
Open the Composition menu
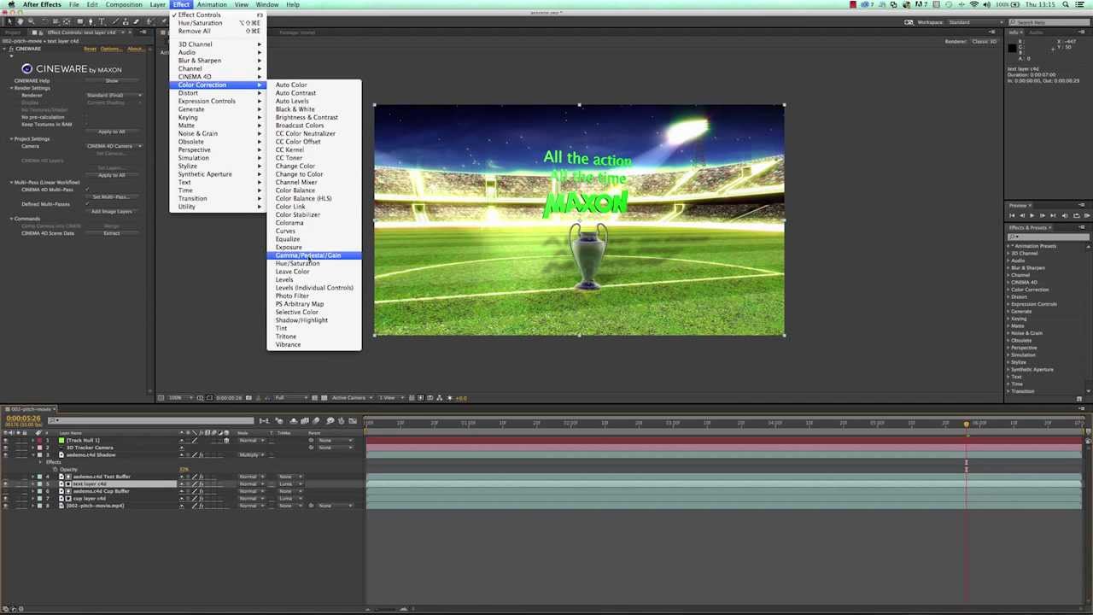(124, 4)
